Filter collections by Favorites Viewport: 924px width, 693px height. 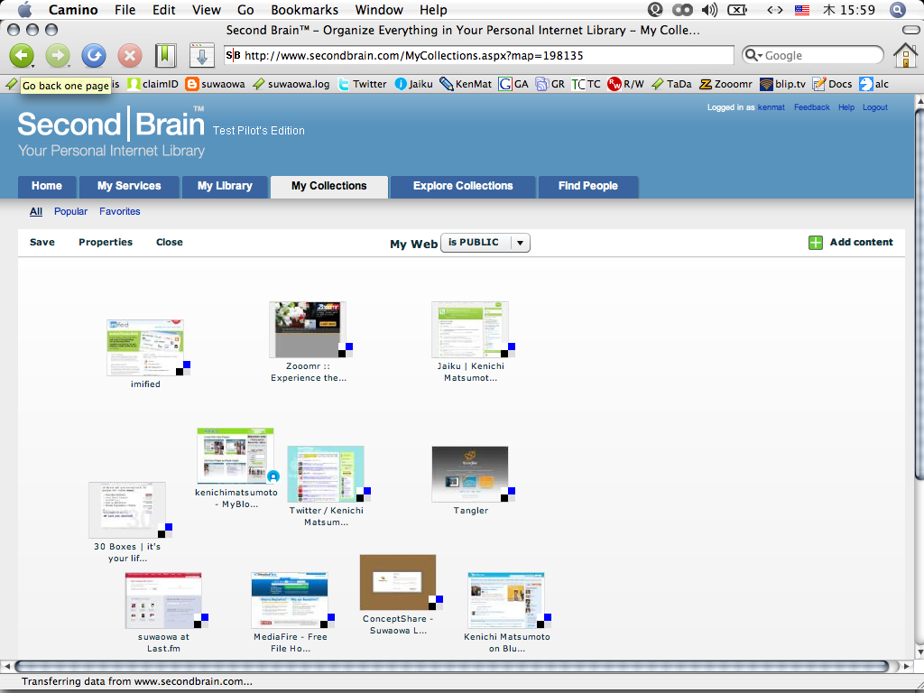120,211
